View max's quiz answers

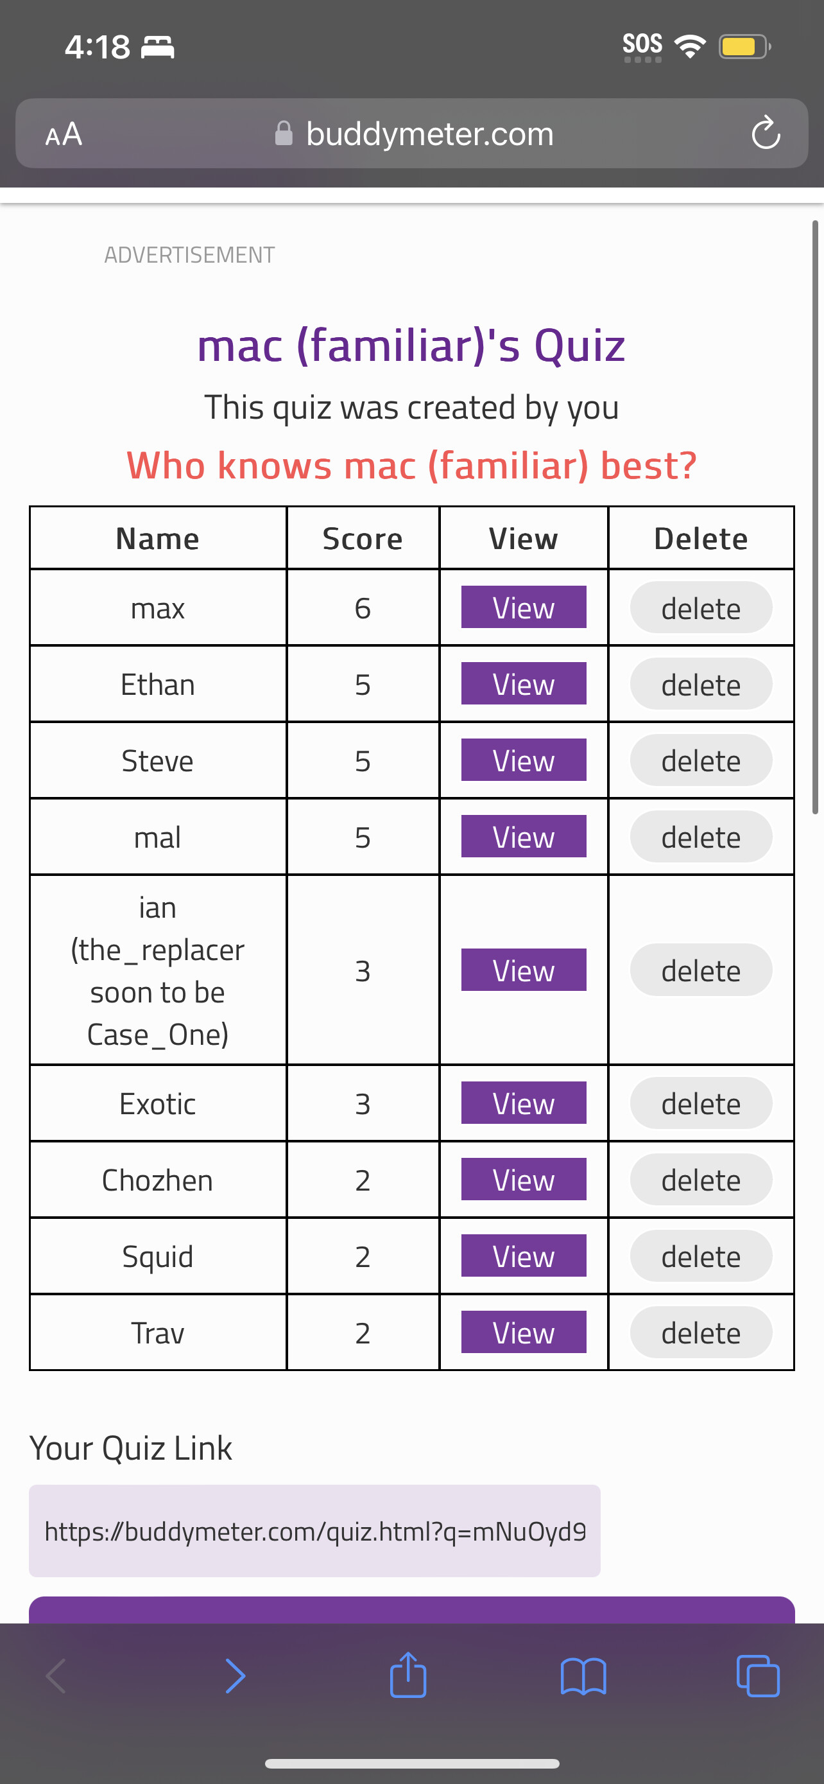tap(523, 608)
